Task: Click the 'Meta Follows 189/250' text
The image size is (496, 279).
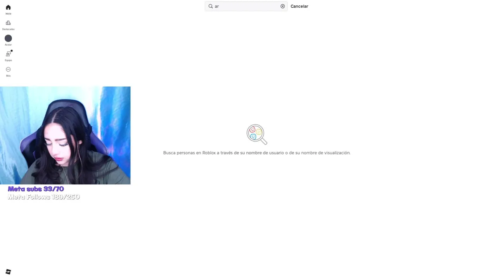Action: click(44, 197)
